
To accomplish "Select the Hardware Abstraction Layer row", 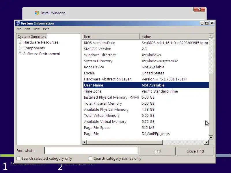I will [x=146, y=79].
